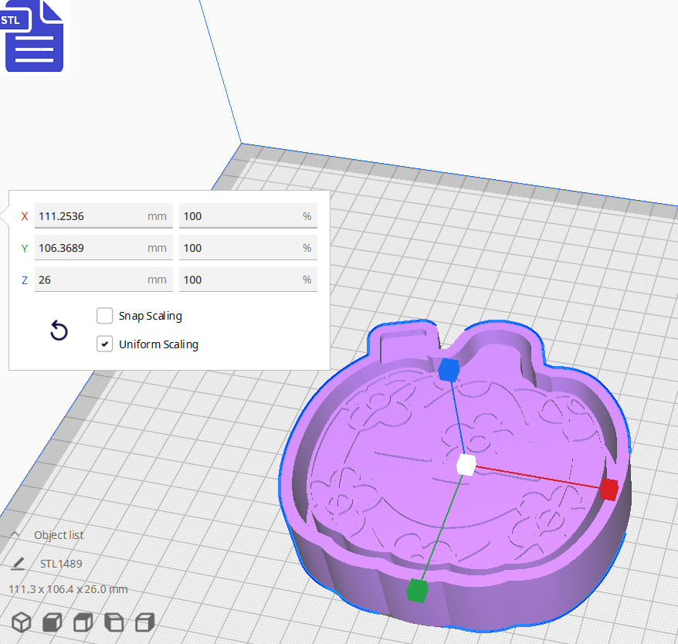Click the red X-axis scale handle
Viewport: 678px width, 644px height.
click(x=609, y=490)
